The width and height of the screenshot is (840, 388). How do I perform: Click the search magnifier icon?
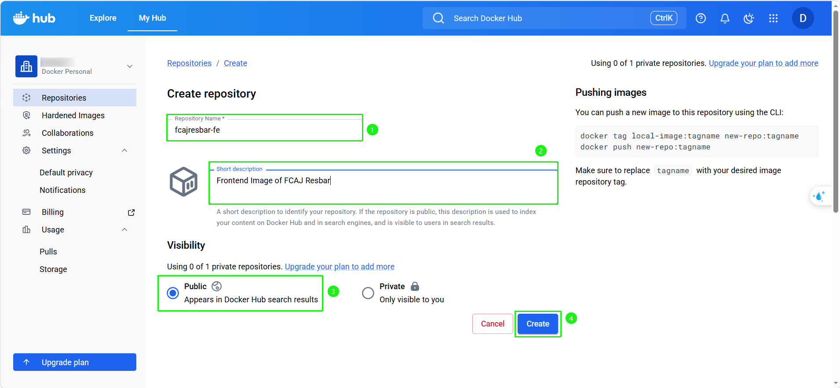(x=438, y=18)
